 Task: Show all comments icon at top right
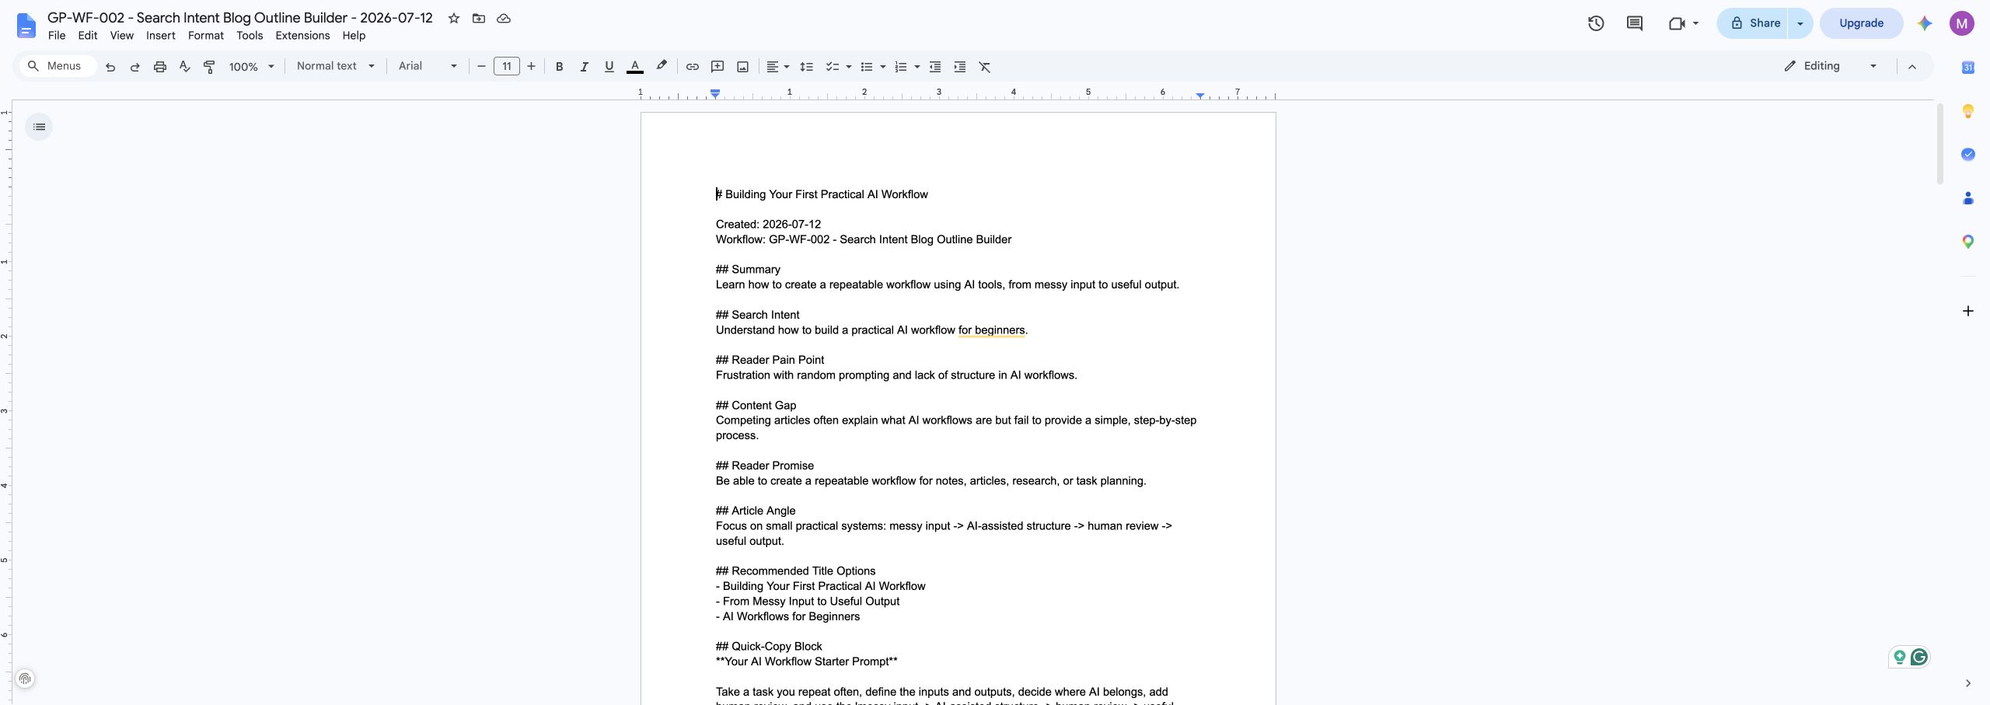click(1635, 23)
